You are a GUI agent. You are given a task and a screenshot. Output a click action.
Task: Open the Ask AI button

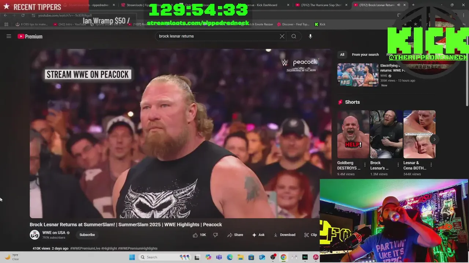point(258,235)
